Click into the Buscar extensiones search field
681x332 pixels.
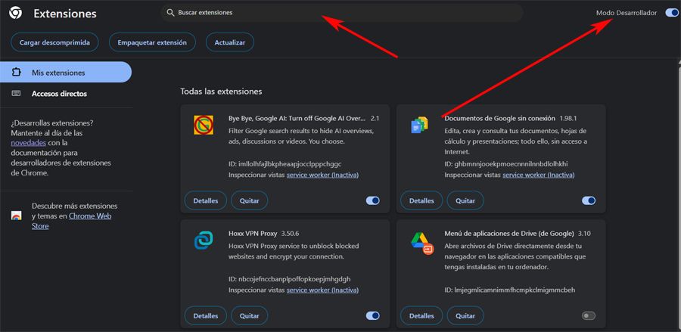pyautogui.click(x=340, y=13)
